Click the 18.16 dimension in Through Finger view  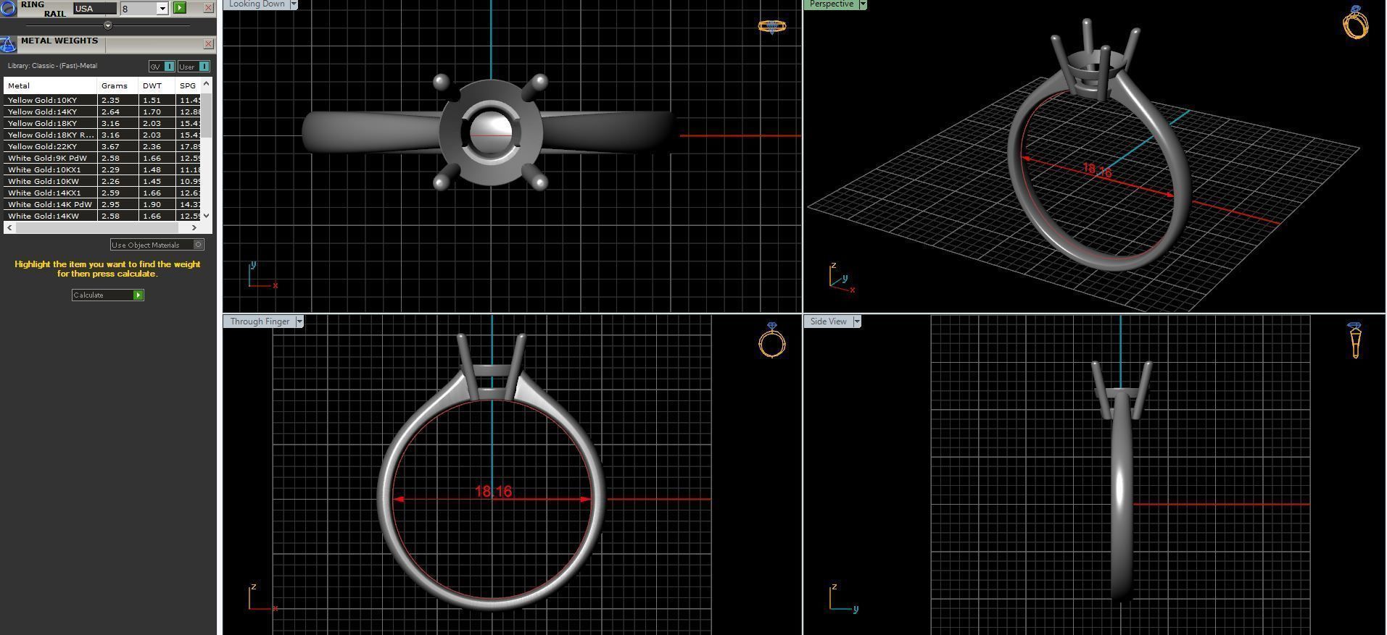pyautogui.click(x=493, y=491)
